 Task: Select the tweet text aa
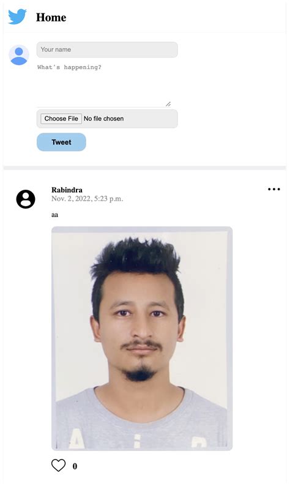pyautogui.click(x=54, y=215)
